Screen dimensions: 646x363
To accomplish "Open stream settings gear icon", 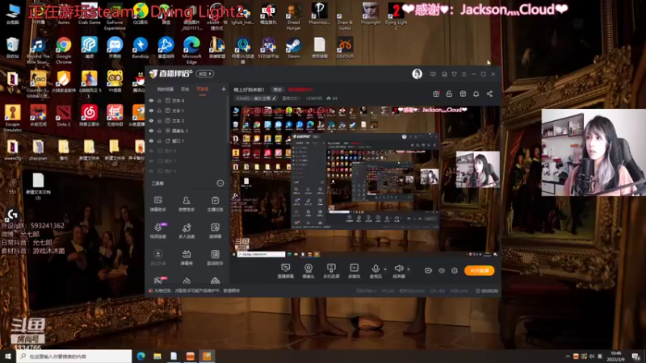I will click(x=455, y=270).
